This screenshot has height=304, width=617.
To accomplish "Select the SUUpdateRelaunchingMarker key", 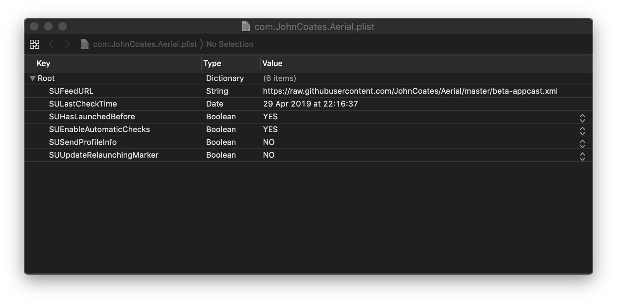I will pos(104,155).
